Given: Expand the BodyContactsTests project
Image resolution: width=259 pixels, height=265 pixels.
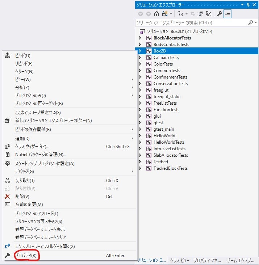Looking at the screenshot, I should point(140,45).
